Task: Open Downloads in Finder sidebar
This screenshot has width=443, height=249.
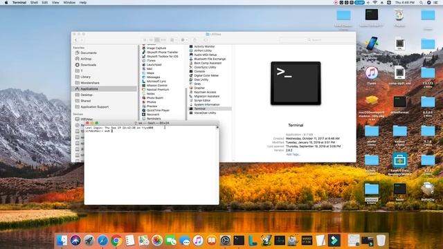Action: (x=88, y=65)
